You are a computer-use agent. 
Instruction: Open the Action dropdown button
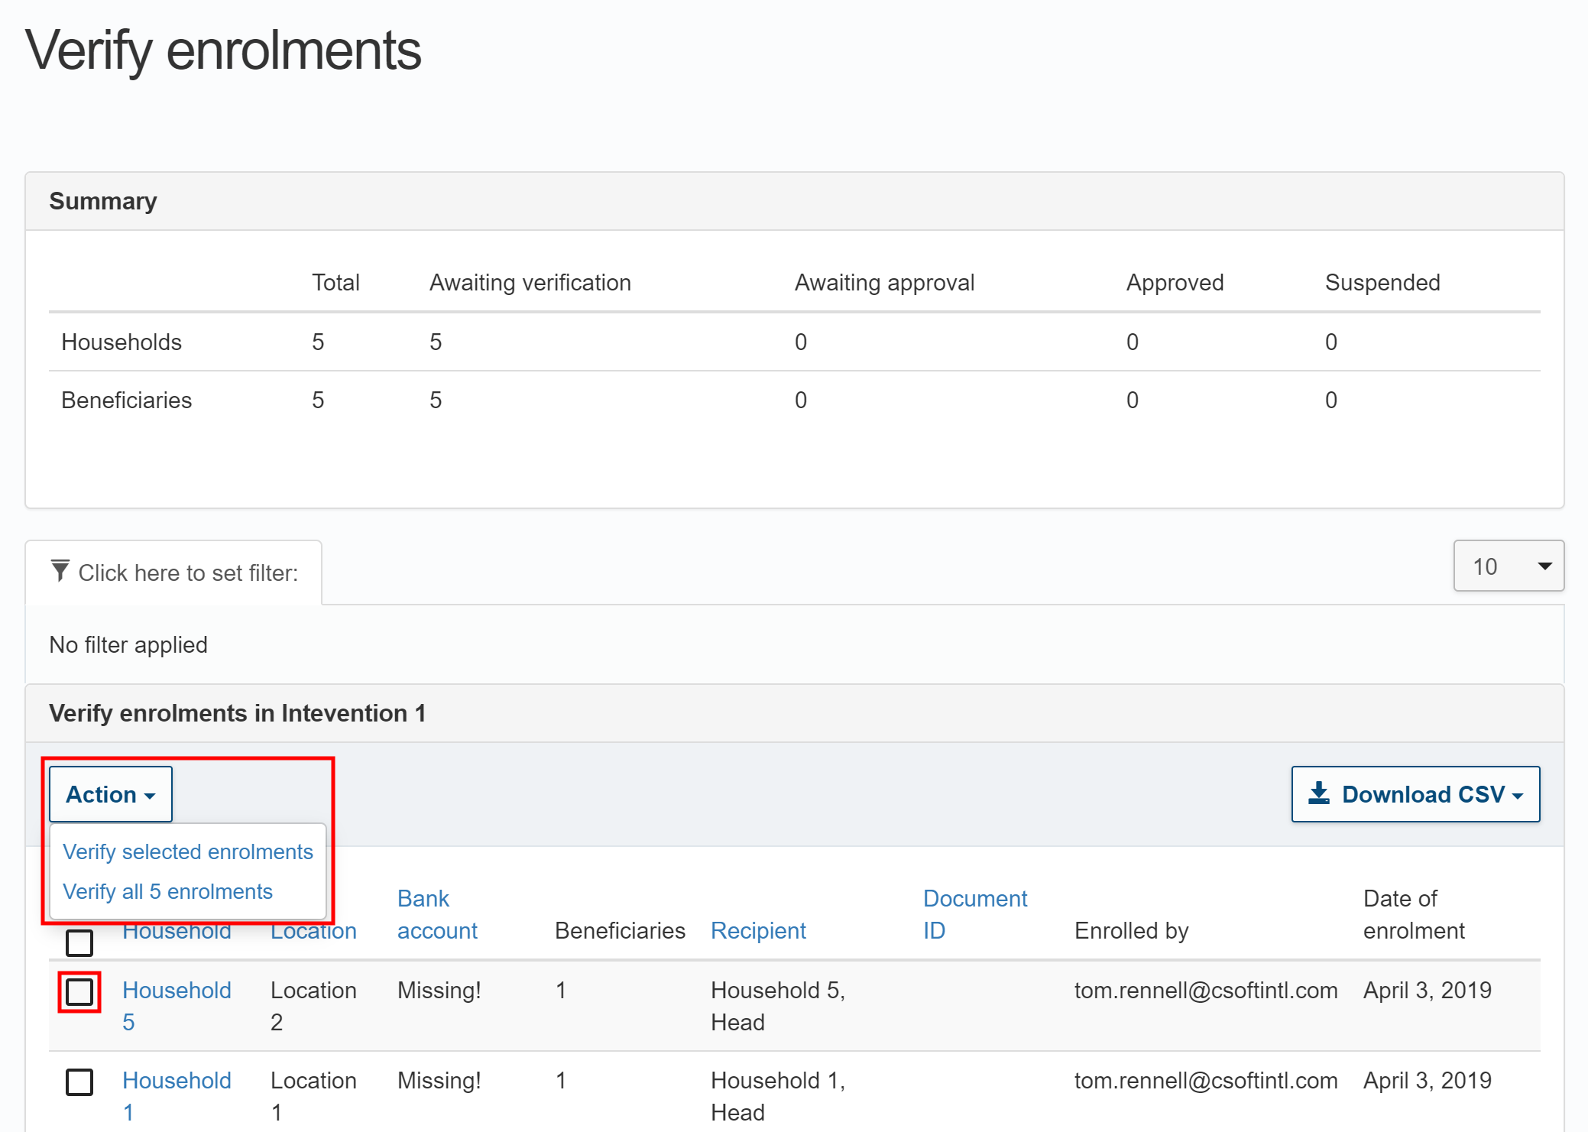(111, 794)
